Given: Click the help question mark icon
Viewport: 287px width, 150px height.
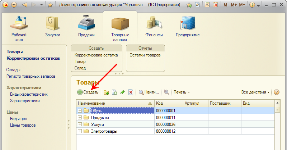Looking at the screenshot, I should [x=277, y=92].
